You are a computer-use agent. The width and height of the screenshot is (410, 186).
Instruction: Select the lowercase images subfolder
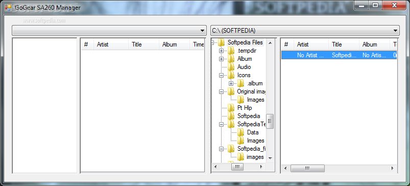tap(255, 157)
